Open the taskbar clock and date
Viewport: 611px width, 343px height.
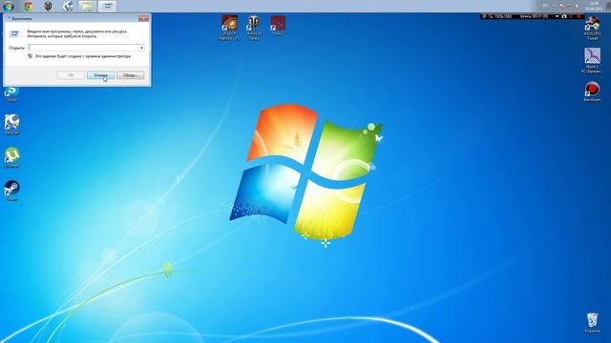click(594, 6)
